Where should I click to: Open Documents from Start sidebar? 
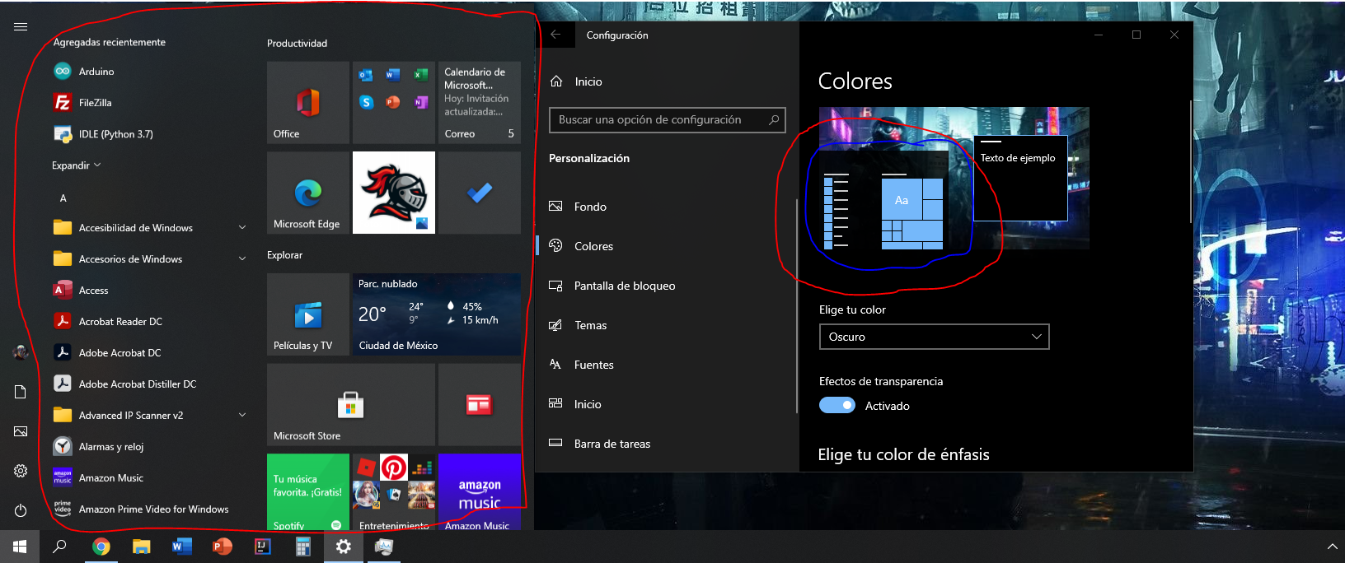tap(21, 392)
